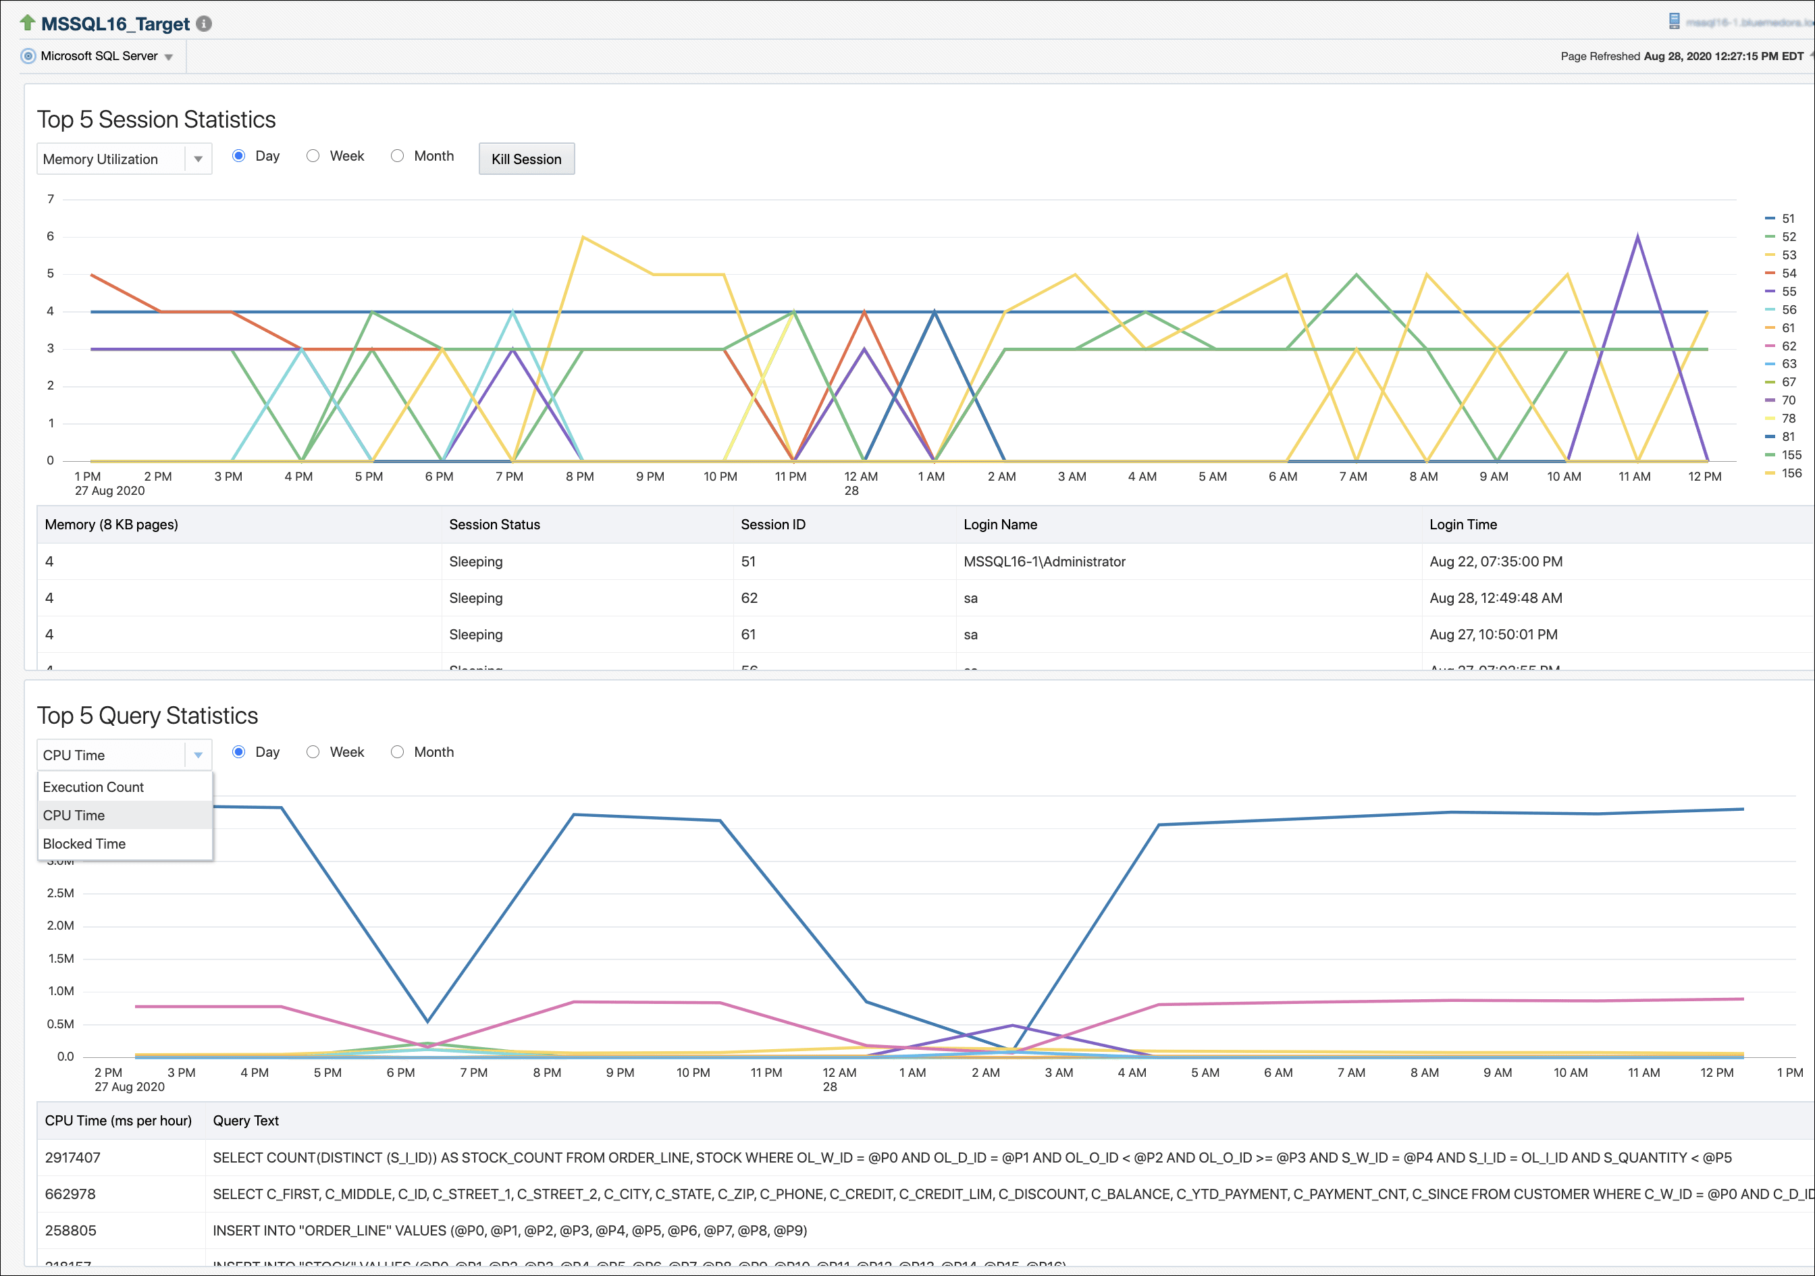Select the Week radio button for Session Statistics

tap(313, 156)
